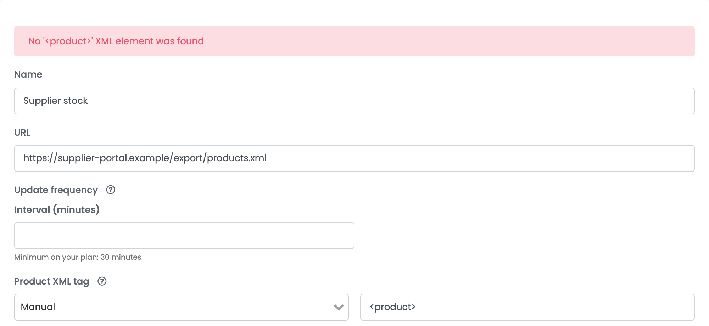Click into the URL input field

tap(354, 158)
